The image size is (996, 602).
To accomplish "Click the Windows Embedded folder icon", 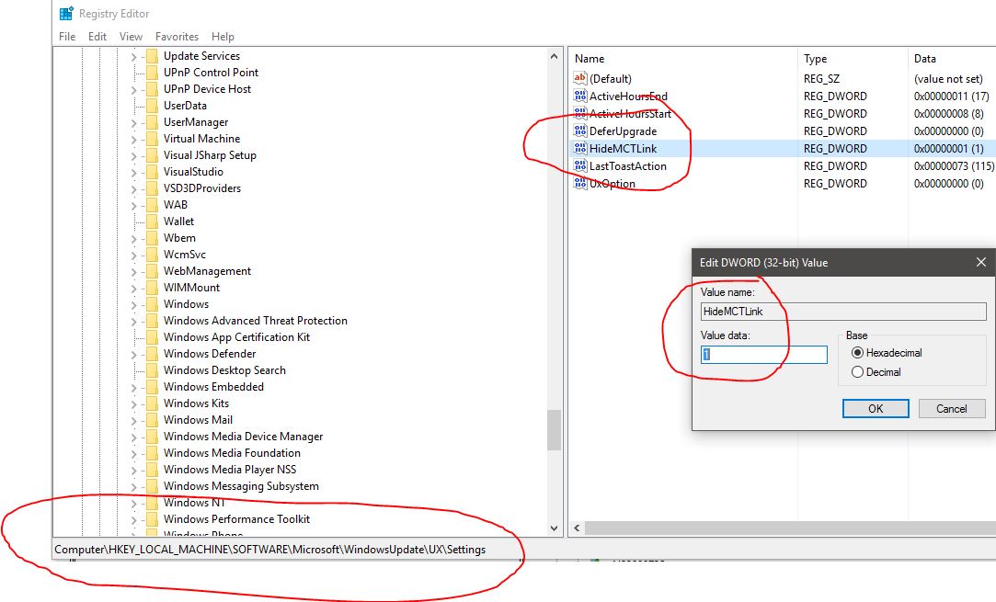I will tap(152, 387).
